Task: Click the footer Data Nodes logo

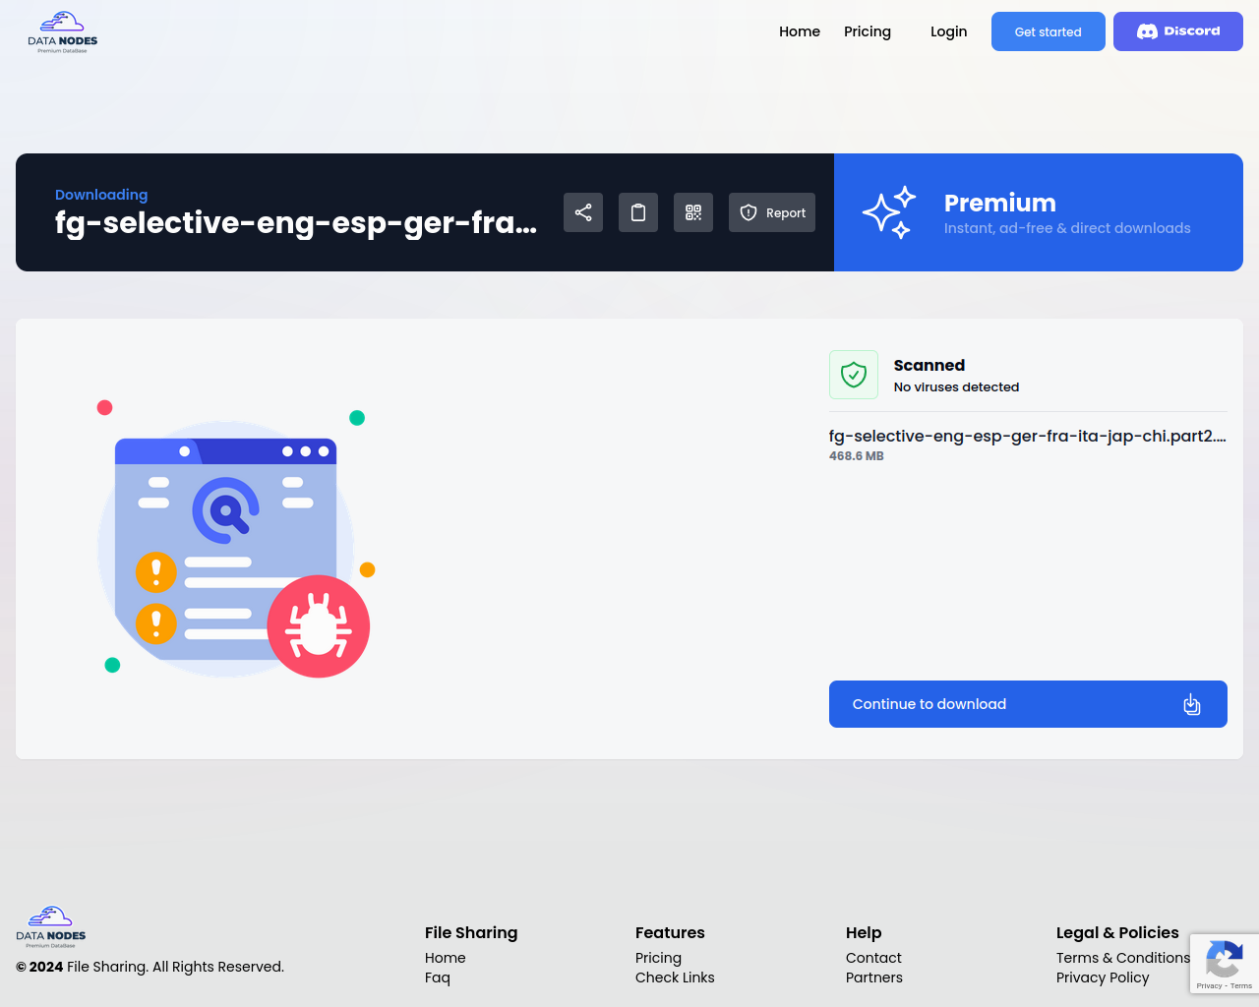Action: click(51, 927)
